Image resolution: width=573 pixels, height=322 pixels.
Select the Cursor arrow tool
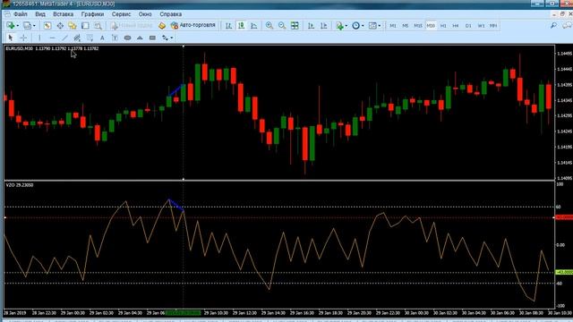(11, 38)
